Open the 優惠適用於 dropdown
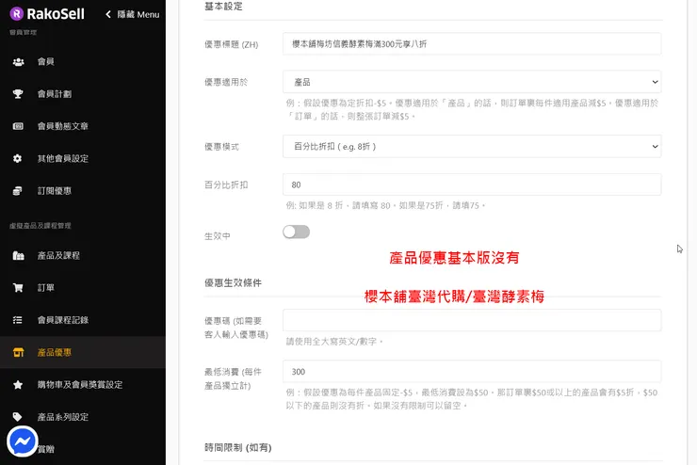Image resolution: width=697 pixels, height=465 pixels. pyautogui.click(x=472, y=82)
